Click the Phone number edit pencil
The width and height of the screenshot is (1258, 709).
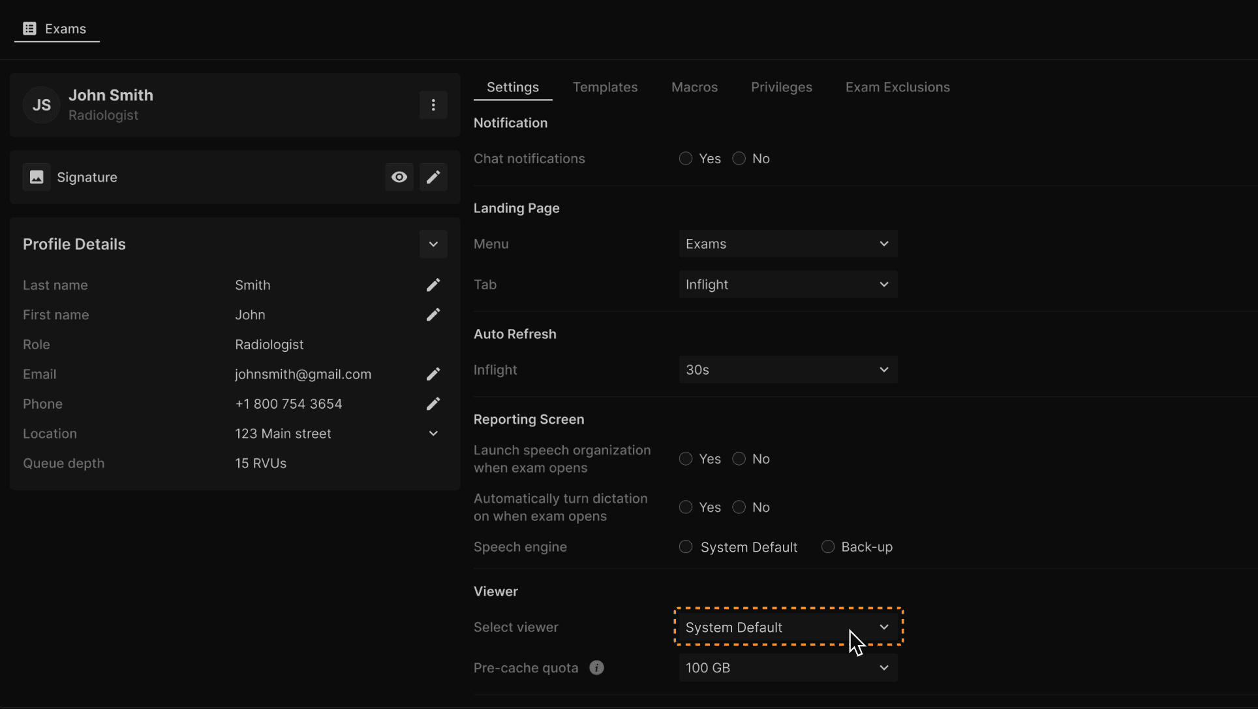coord(433,404)
